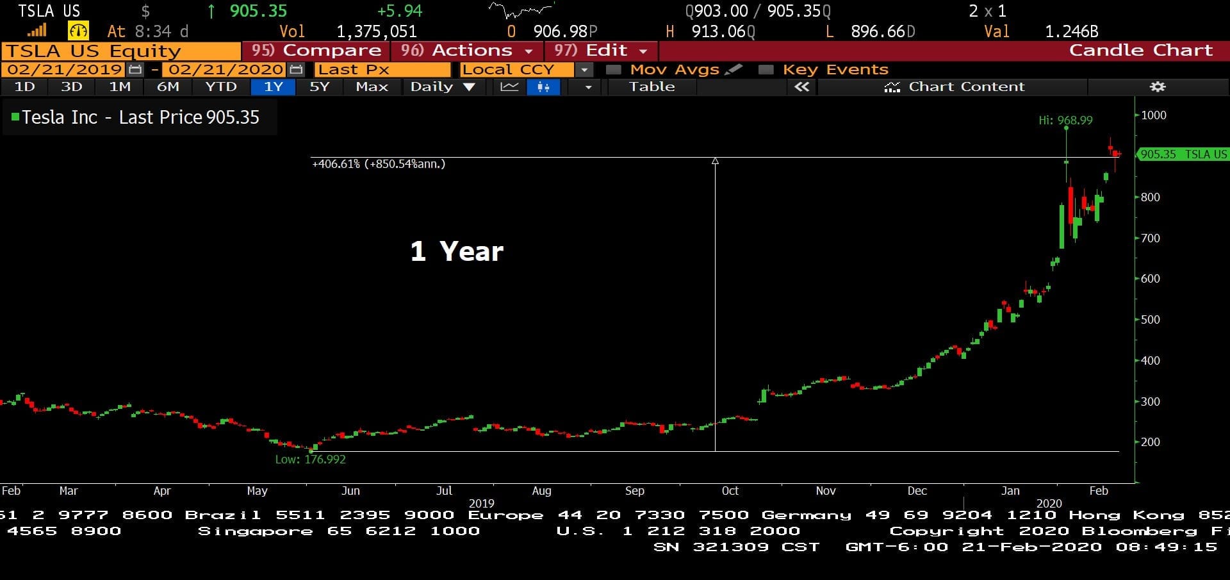
Task: Click the Candle Chart title
Action: [x=1141, y=51]
